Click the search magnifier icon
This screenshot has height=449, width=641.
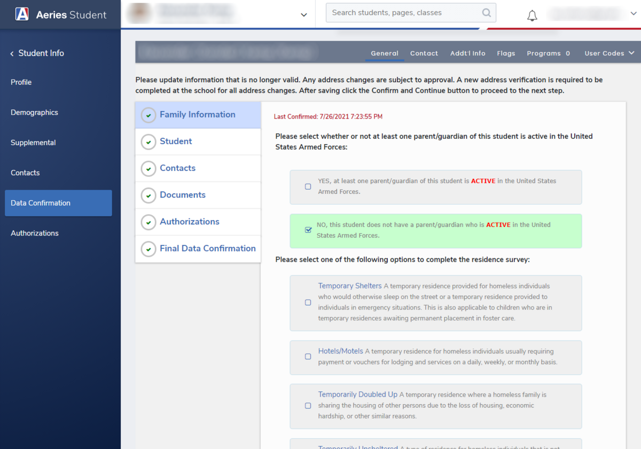(x=486, y=13)
